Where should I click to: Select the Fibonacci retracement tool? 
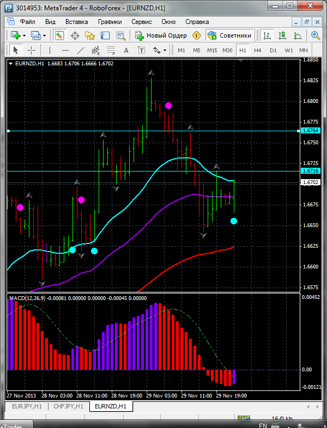tap(111, 50)
